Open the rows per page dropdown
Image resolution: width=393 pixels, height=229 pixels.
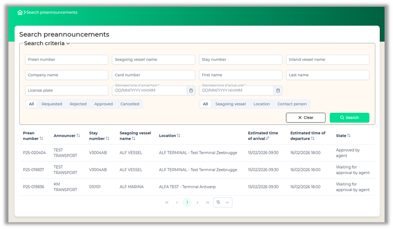222,202
